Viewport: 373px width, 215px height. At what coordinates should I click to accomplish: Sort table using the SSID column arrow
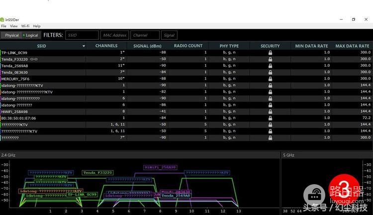click(x=84, y=46)
